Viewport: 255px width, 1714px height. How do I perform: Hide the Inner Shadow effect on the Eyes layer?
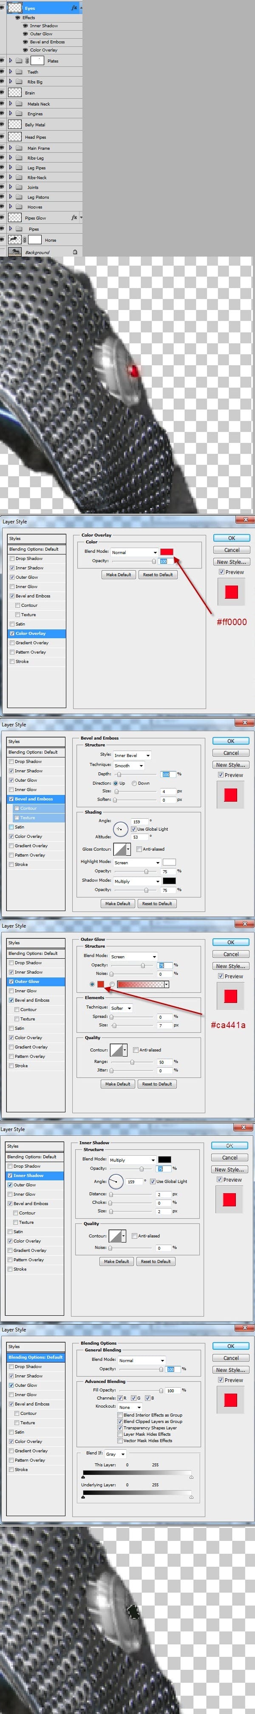(x=25, y=26)
